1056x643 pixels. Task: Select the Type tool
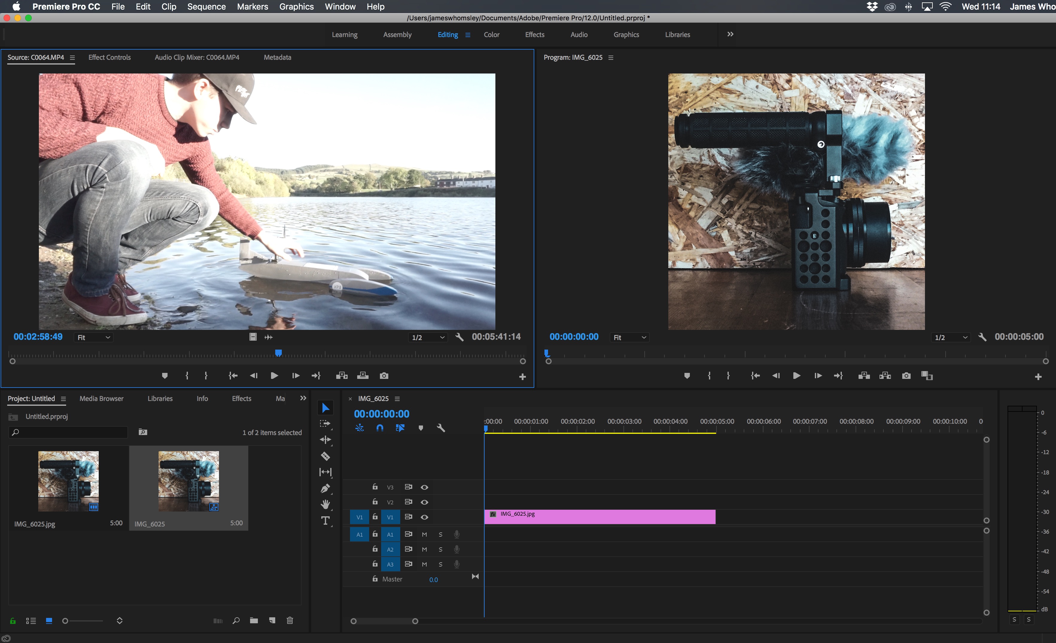pos(325,520)
